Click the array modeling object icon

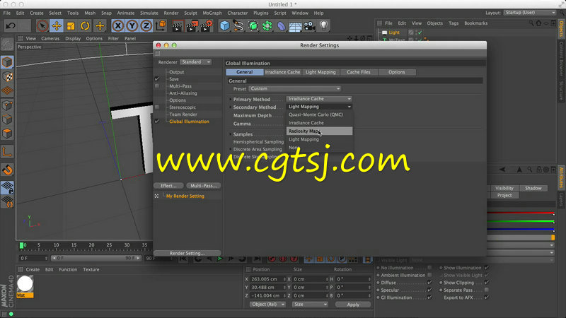tap(267, 26)
